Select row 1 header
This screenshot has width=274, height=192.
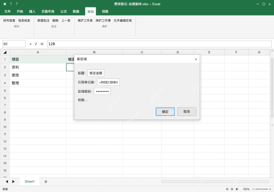click(5, 59)
